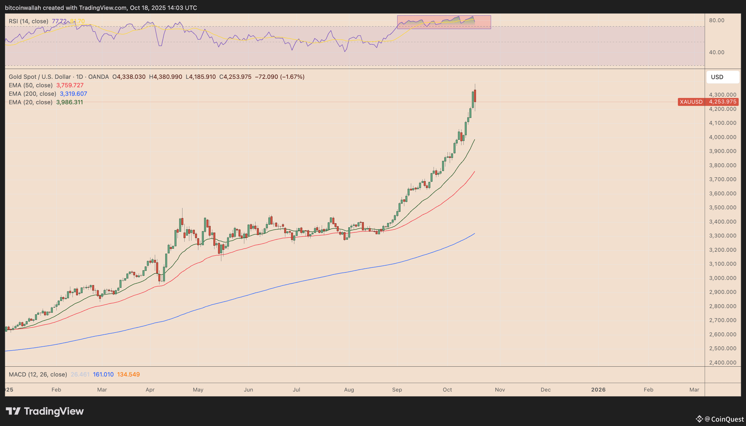746x426 pixels.
Task: Click the TradingView wordmark text
Action: pyautogui.click(x=54, y=411)
